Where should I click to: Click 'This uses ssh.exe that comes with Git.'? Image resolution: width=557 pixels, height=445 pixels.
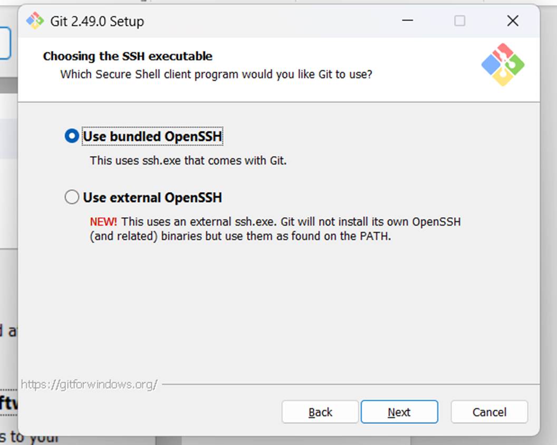pyautogui.click(x=188, y=160)
